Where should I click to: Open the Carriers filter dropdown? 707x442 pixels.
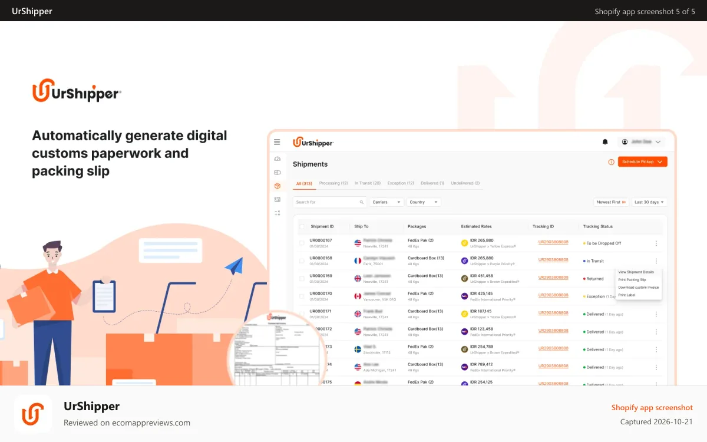pyautogui.click(x=386, y=202)
